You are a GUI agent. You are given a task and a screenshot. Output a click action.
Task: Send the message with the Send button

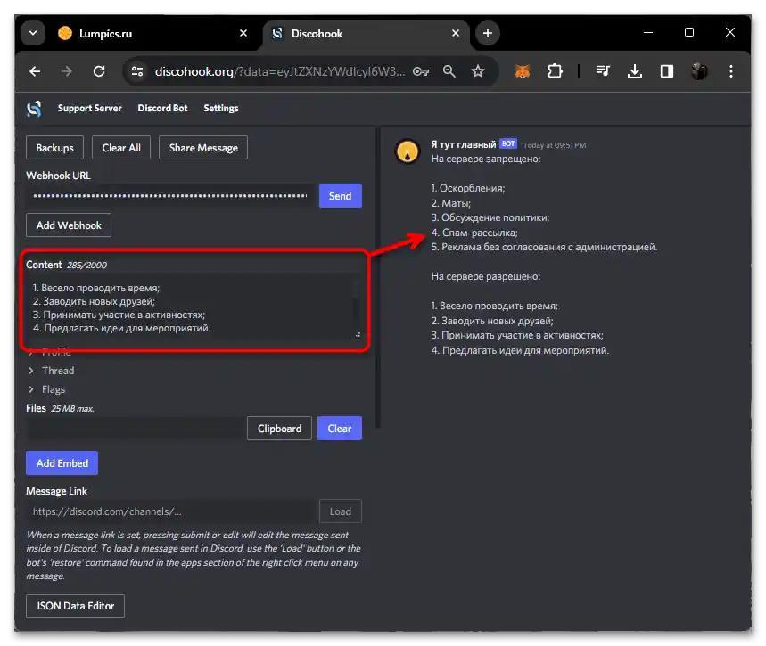click(x=340, y=196)
